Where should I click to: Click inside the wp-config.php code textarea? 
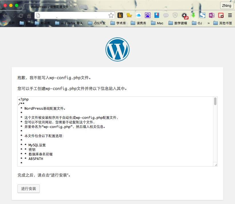click(115, 131)
